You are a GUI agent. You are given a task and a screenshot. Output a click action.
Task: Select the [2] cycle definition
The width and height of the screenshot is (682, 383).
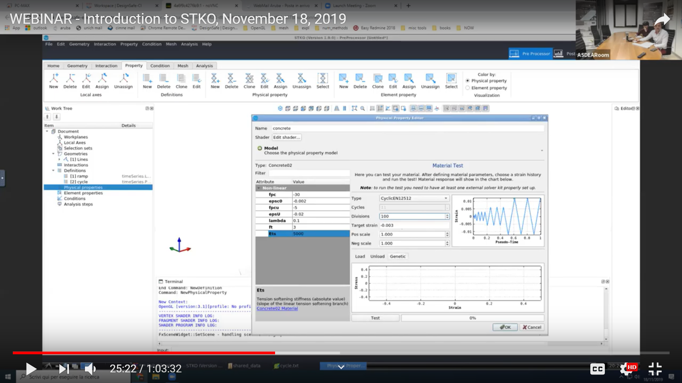[x=79, y=182]
